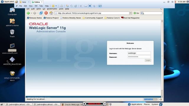The image size is (189, 106).
Task: Open the VMware power options dropdown arrow
Action: coord(56,6)
